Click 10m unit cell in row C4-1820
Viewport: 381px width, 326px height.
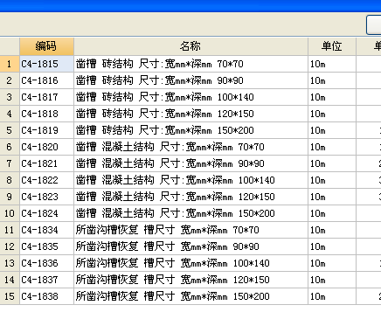(x=332, y=147)
